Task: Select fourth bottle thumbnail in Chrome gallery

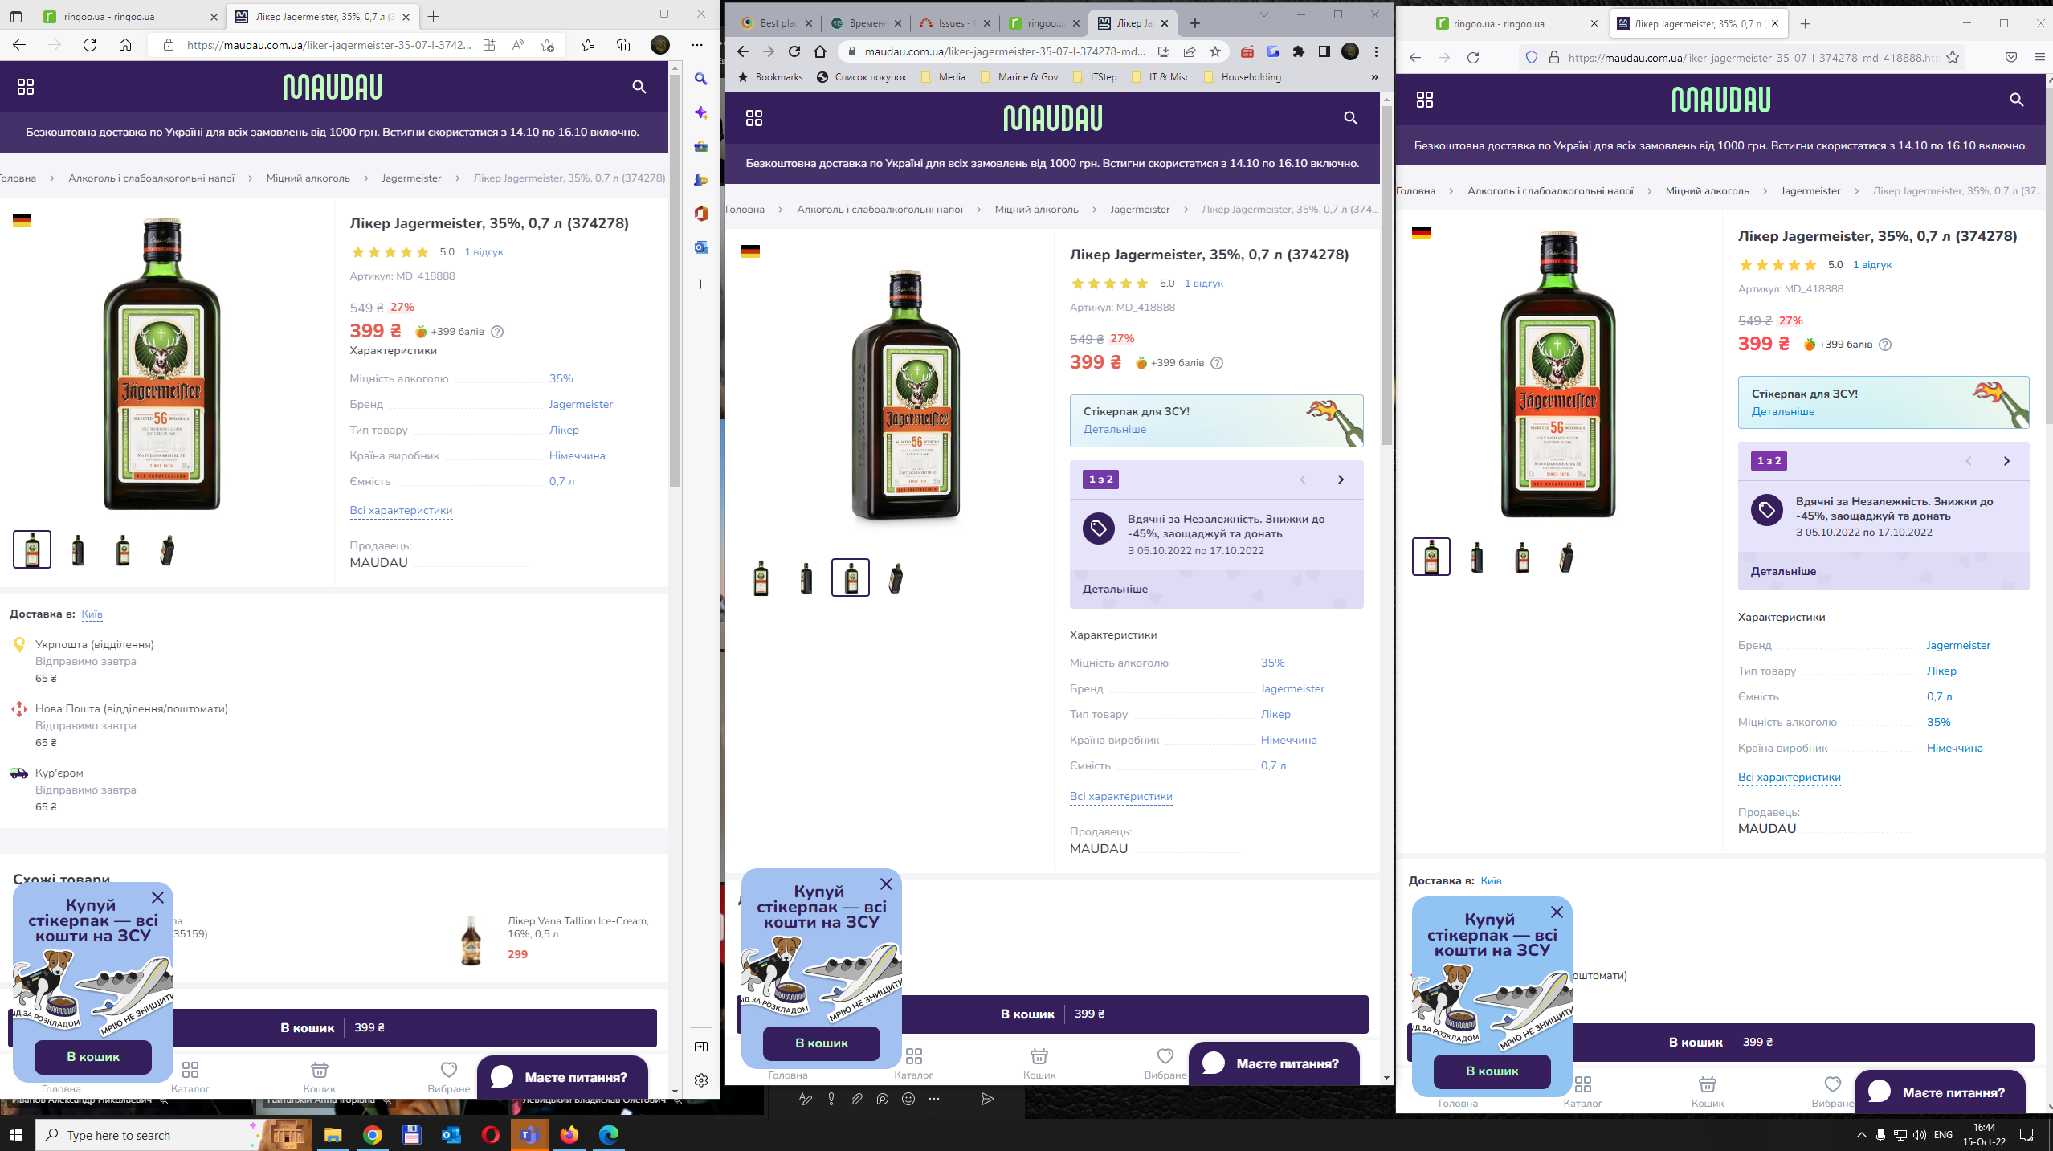Action: [x=896, y=578]
